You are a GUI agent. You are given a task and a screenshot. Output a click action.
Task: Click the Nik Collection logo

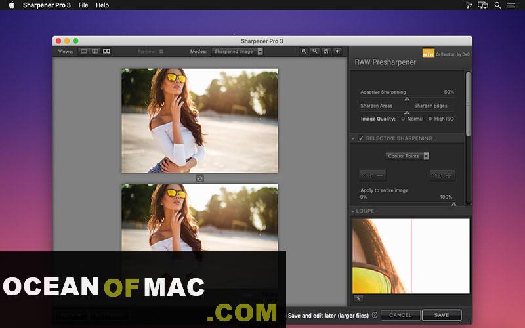(429, 53)
